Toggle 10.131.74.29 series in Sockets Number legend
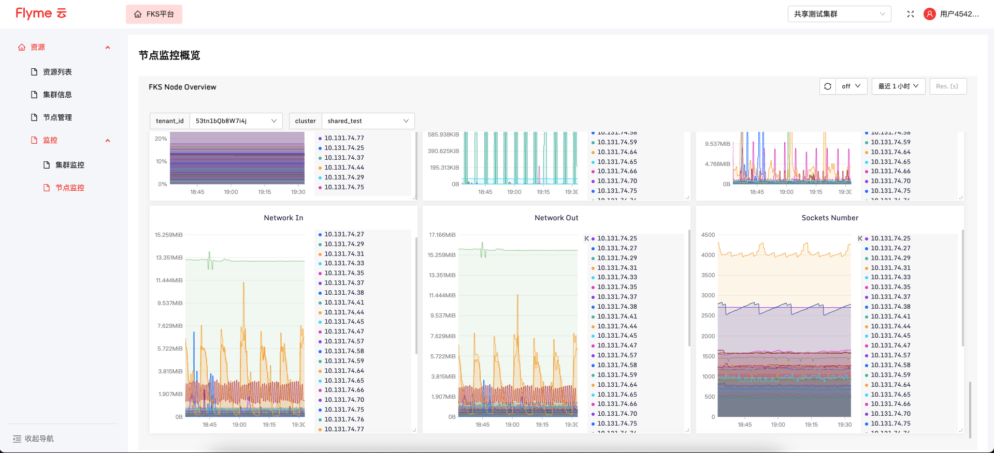994x453 pixels. 890,258
